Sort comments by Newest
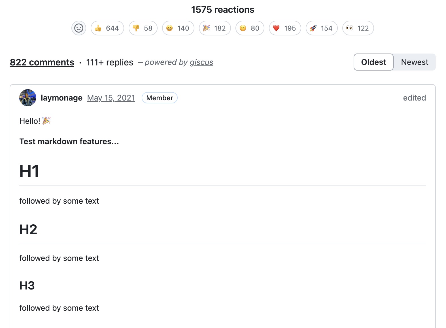The height and width of the screenshot is (328, 446). [x=415, y=62]
